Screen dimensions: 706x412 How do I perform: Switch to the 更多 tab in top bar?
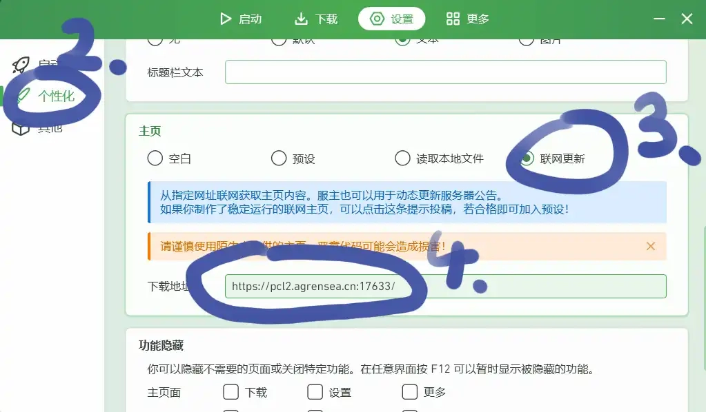(468, 19)
